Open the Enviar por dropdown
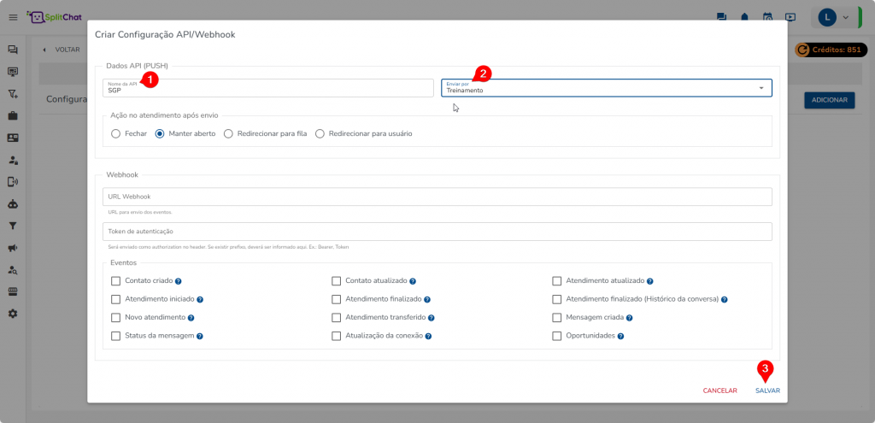 pyautogui.click(x=606, y=88)
